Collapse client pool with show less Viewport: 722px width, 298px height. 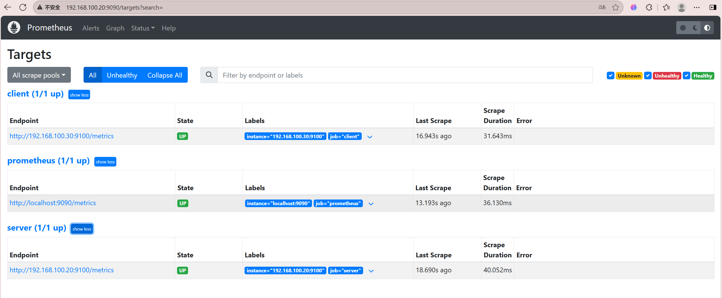tap(79, 95)
